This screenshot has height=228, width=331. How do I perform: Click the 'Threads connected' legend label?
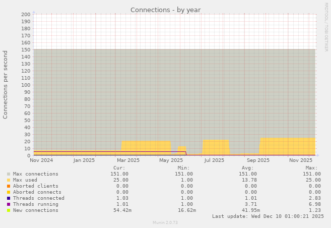(x=36, y=198)
